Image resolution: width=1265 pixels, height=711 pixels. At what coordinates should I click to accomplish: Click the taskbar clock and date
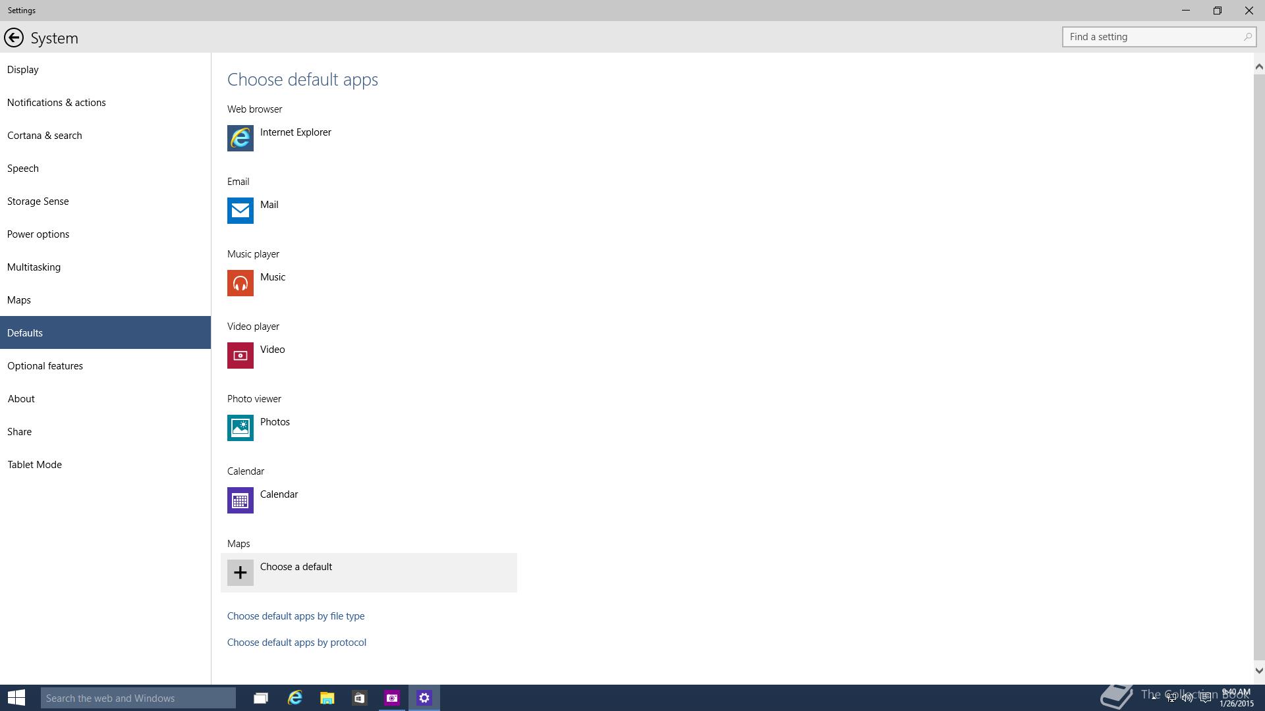1236,698
